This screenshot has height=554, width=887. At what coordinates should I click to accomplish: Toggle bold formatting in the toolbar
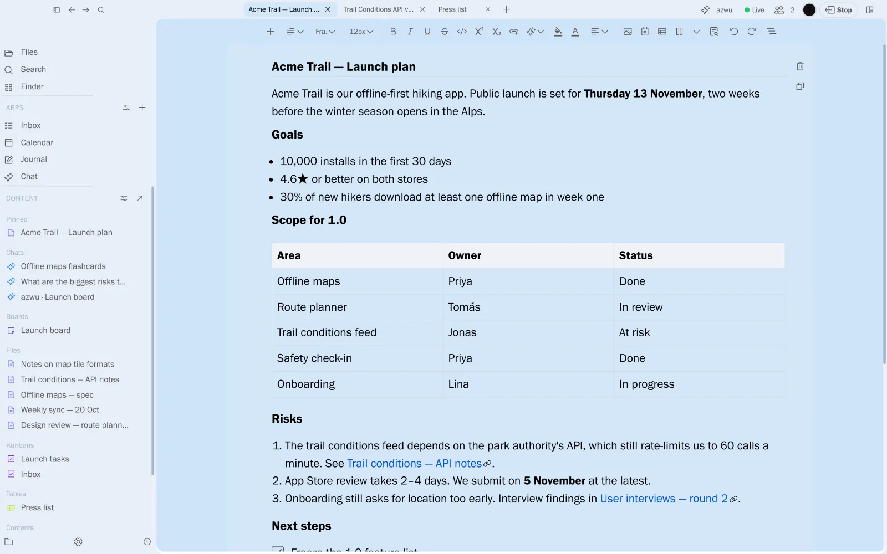click(393, 32)
